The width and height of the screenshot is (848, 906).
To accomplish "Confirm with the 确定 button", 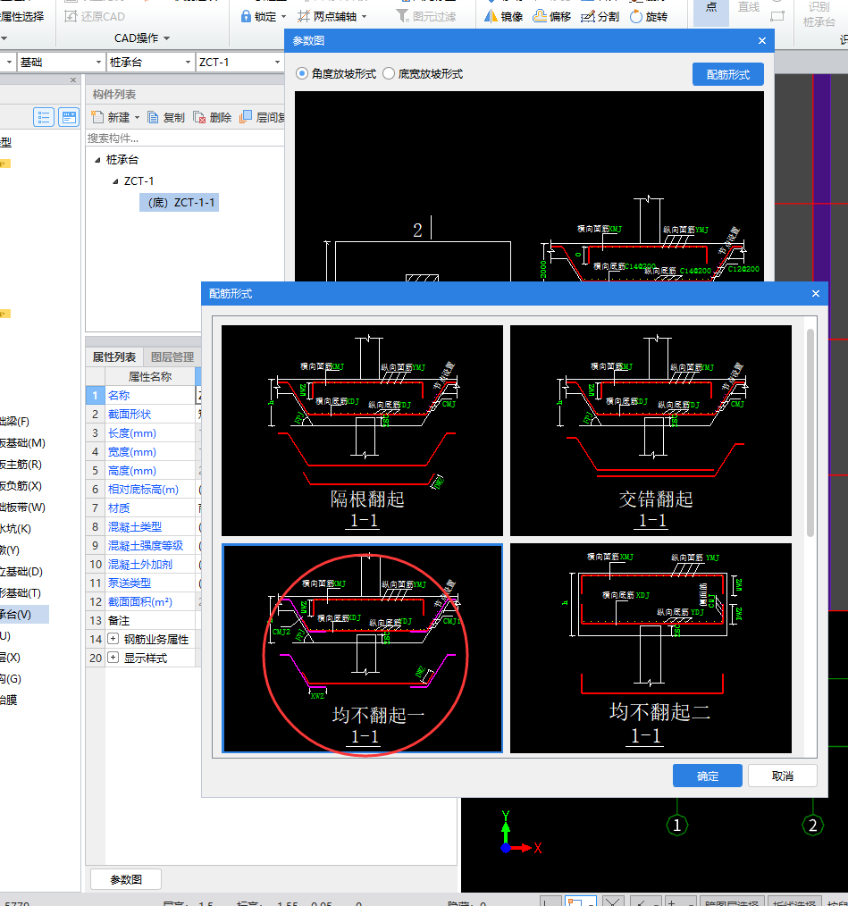I will (x=707, y=776).
